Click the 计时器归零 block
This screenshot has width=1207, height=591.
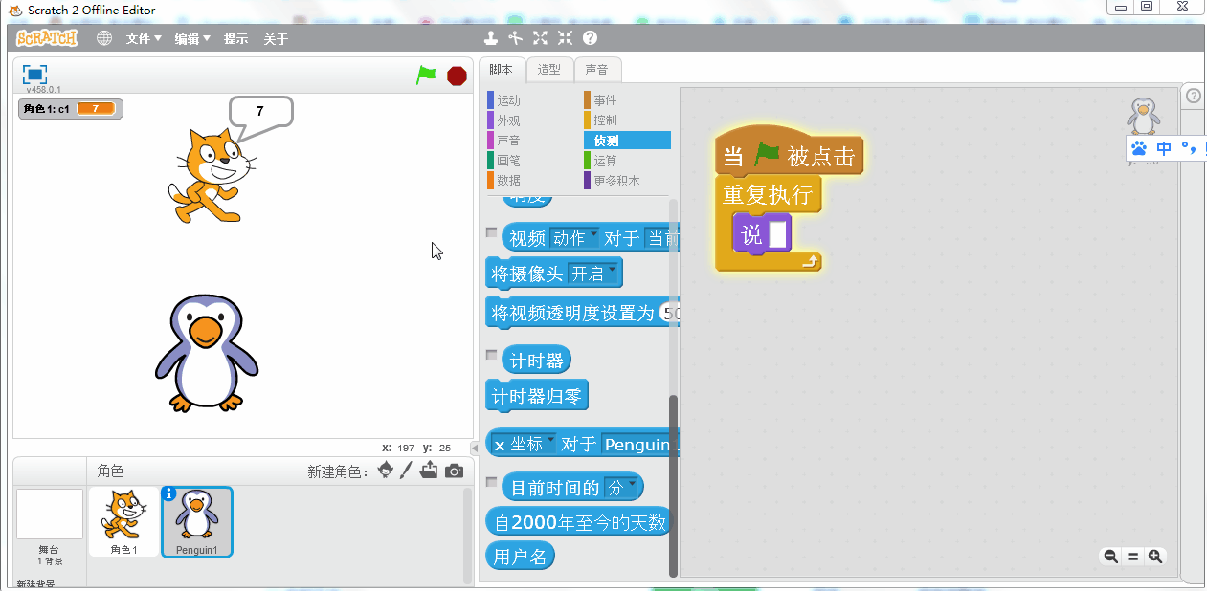537,396
